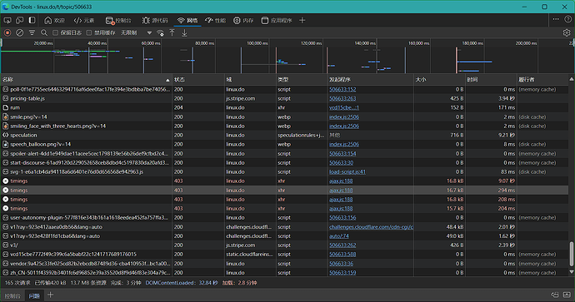This screenshot has height=302, width=575.
Task: Toggle the filter bar icon
Action: pyautogui.click(x=32, y=33)
